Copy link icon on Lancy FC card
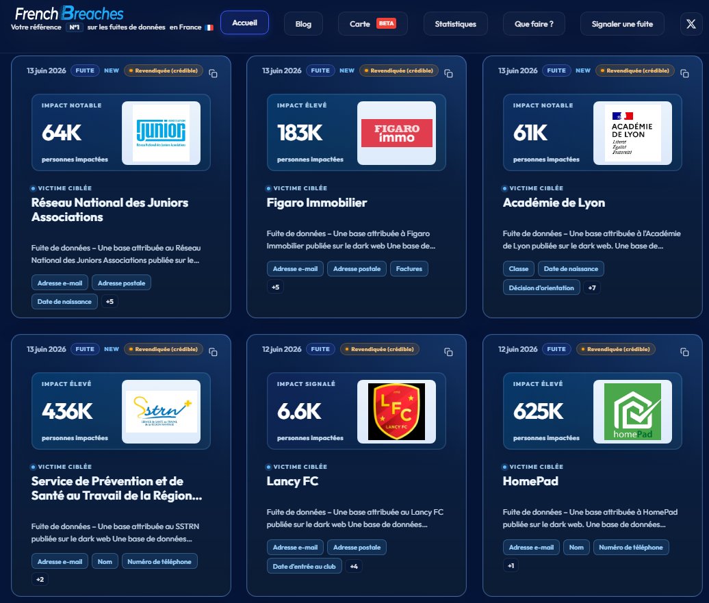 [x=448, y=352]
